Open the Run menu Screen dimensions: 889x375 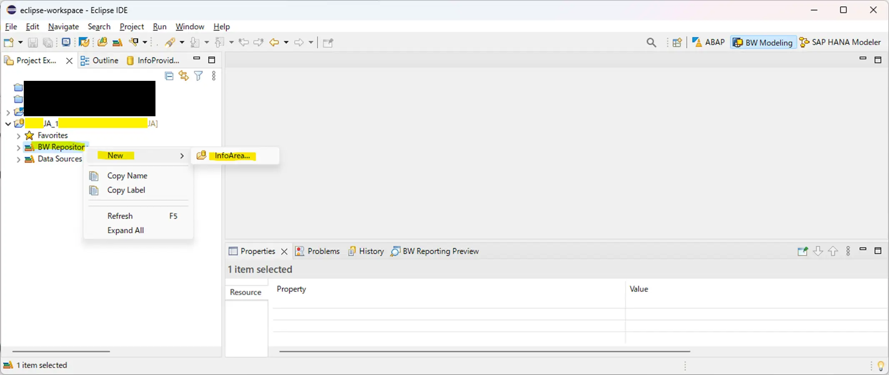pyautogui.click(x=160, y=27)
